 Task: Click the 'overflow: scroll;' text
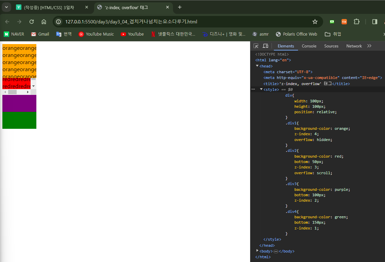pyautogui.click(x=313, y=173)
